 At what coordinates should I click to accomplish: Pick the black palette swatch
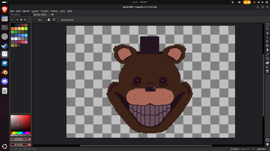[12, 25]
